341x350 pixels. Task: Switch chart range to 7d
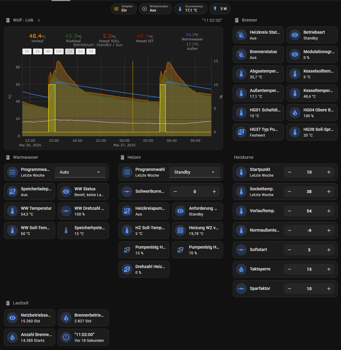(x=91, y=51)
